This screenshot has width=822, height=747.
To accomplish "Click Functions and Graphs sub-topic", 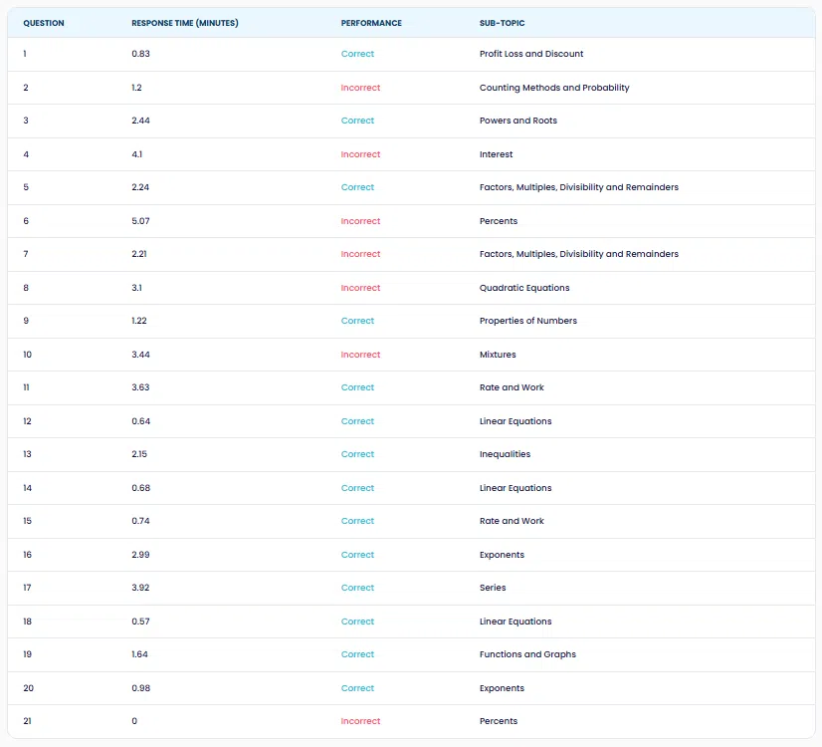I will (527, 654).
